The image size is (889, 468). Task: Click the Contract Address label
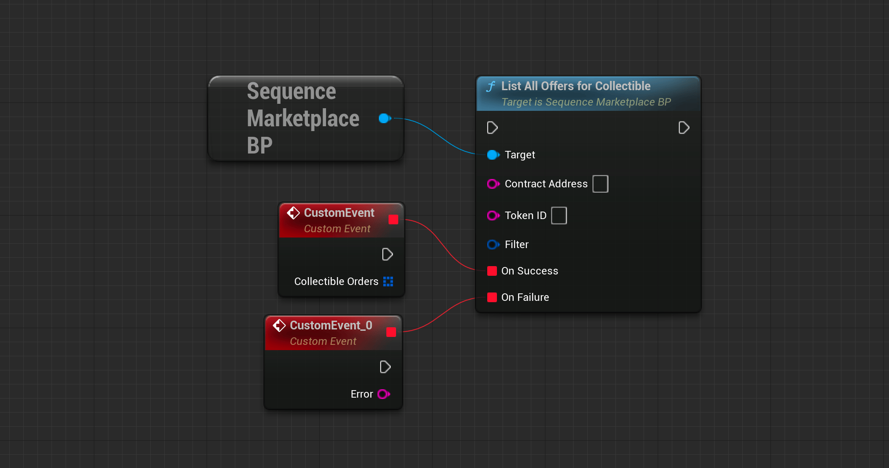point(546,184)
